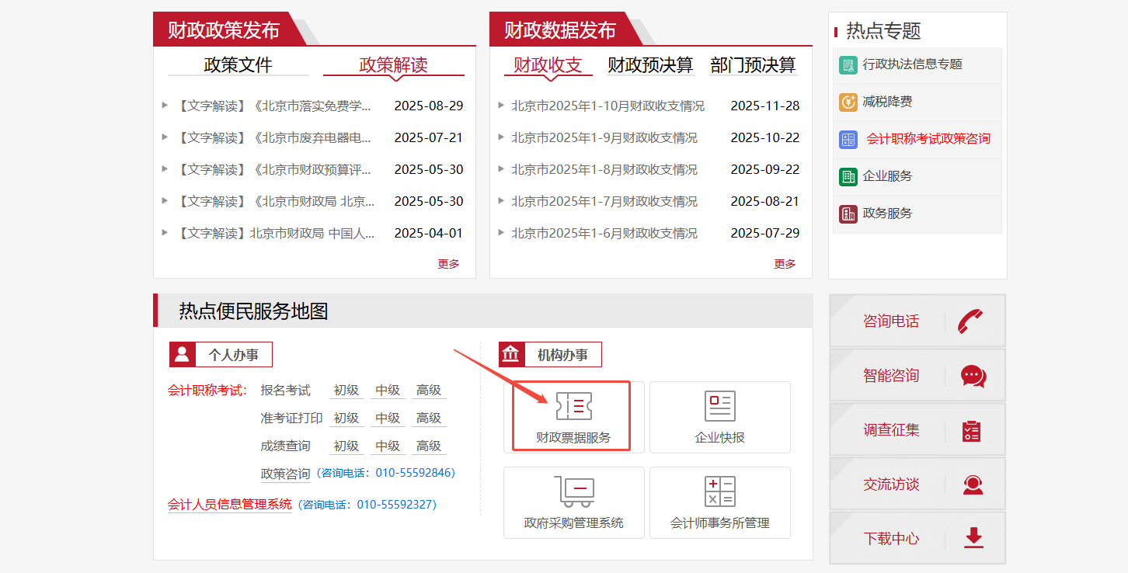Open 智能咨询 chat bubble icon
The height and width of the screenshot is (573, 1128).
973,376
